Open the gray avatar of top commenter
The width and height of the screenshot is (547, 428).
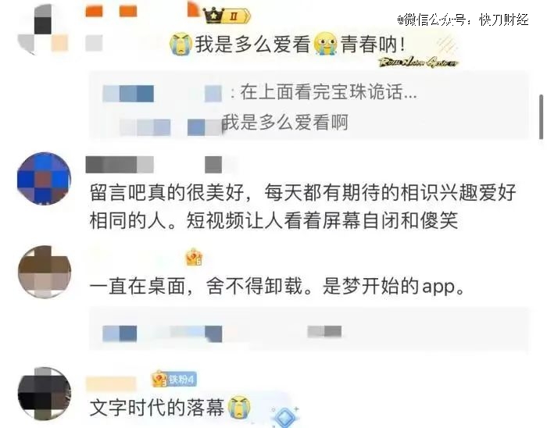click(42, 29)
